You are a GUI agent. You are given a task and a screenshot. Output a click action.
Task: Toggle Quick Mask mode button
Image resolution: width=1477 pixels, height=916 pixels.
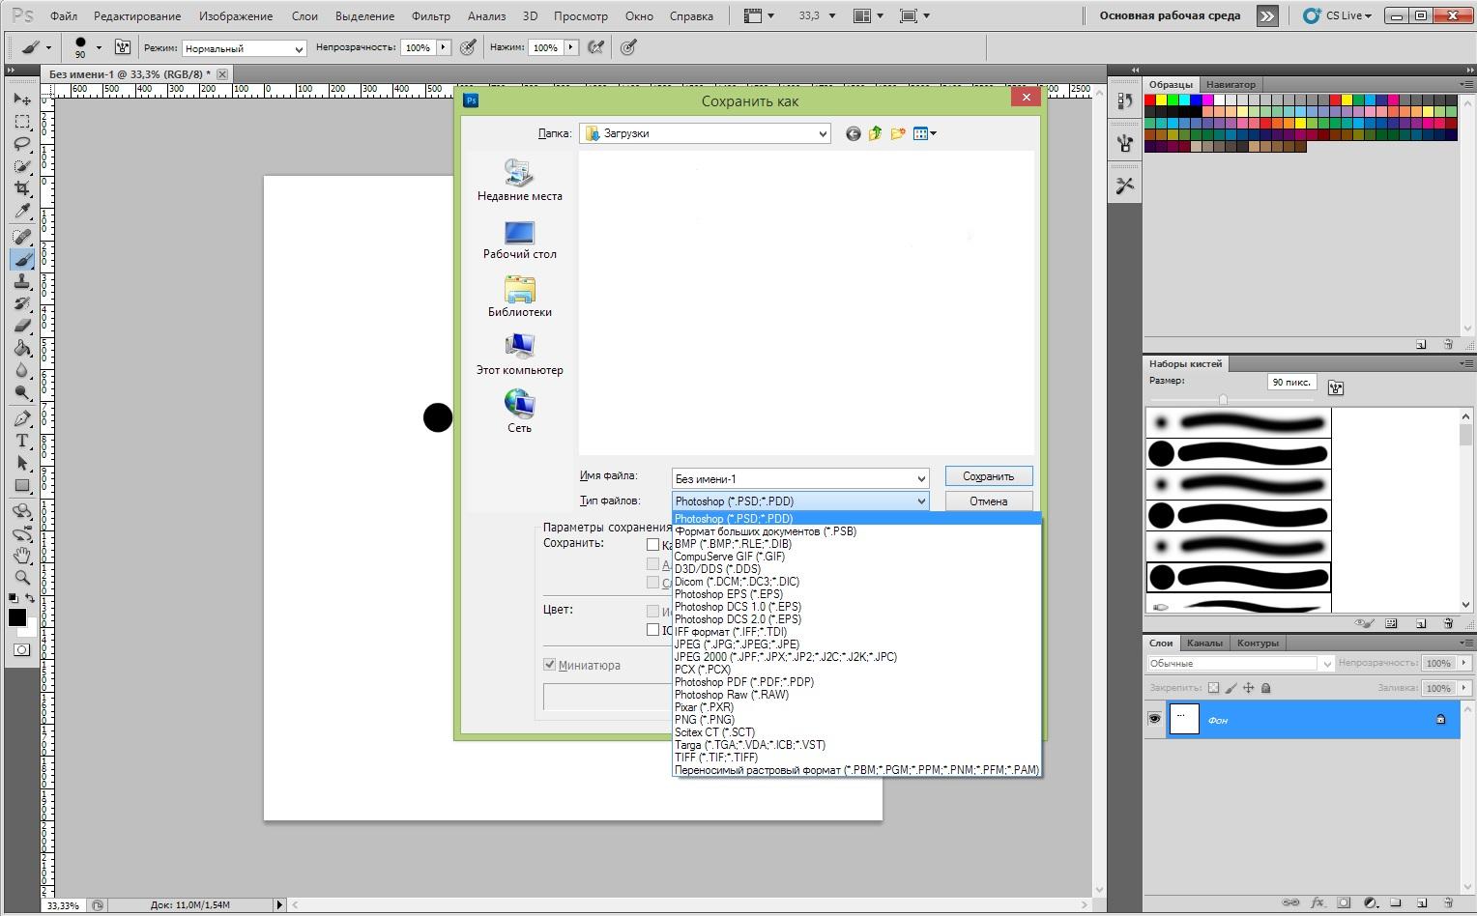coord(21,650)
